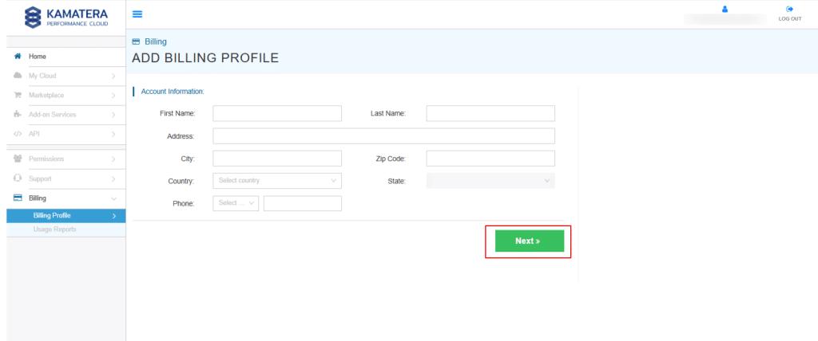Expand the API chevron
This screenshot has height=341, width=818.
(113, 135)
